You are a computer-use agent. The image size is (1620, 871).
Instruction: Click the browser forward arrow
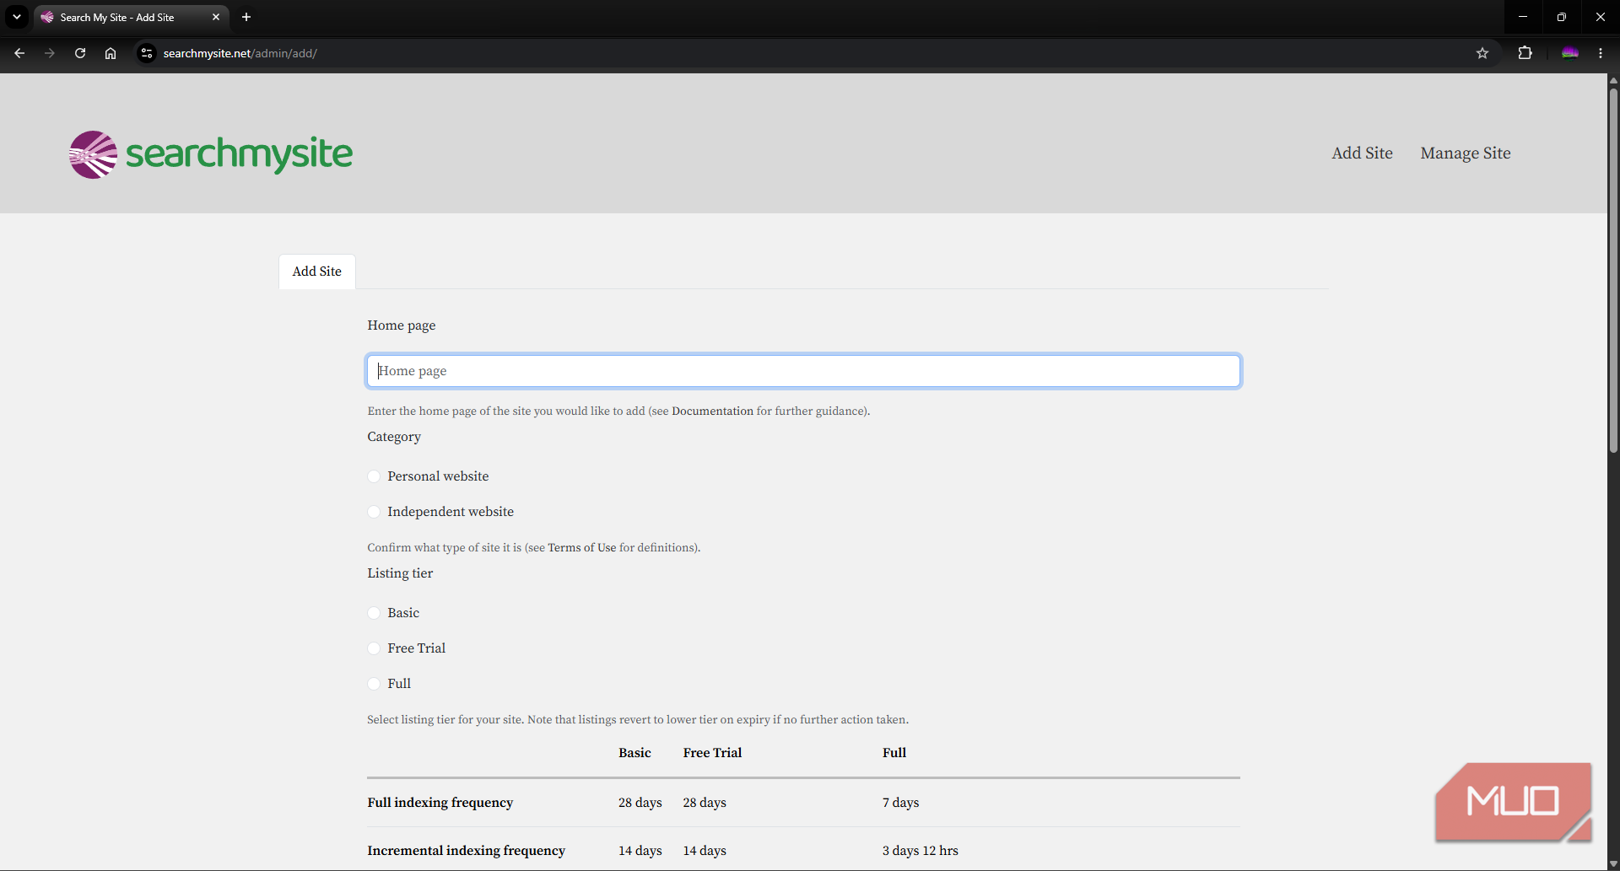(50, 53)
